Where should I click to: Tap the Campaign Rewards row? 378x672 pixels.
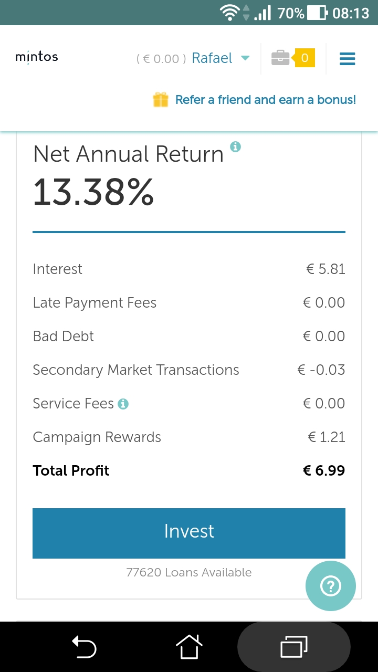[x=97, y=437]
